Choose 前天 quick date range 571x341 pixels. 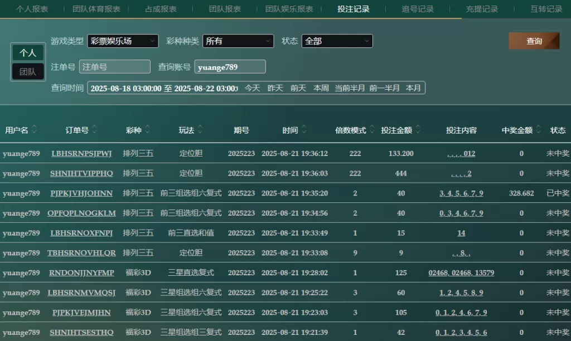pyautogui.click(x=298, y=88)
